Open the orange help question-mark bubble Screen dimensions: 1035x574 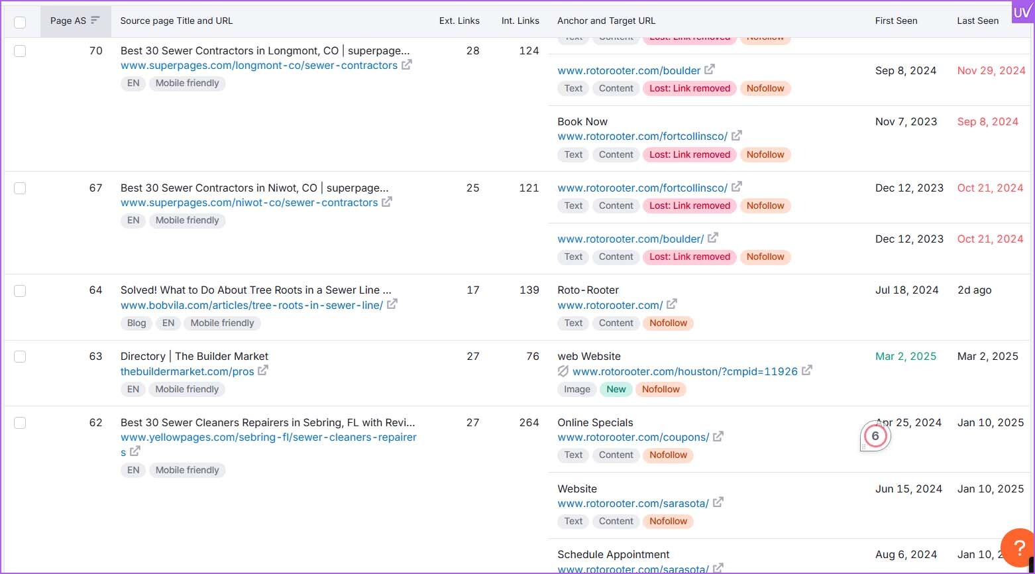click(x=1018, y=547)
